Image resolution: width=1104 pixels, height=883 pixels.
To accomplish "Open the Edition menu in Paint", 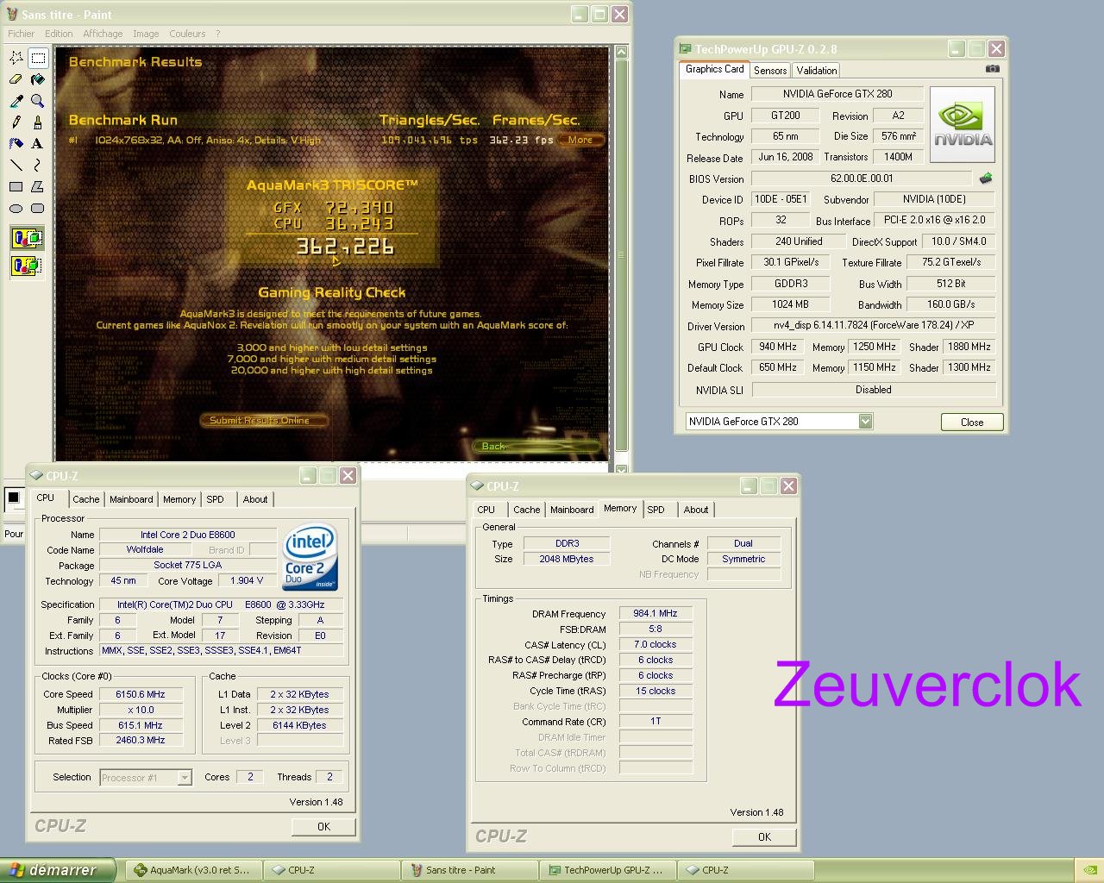I will 59,34.
